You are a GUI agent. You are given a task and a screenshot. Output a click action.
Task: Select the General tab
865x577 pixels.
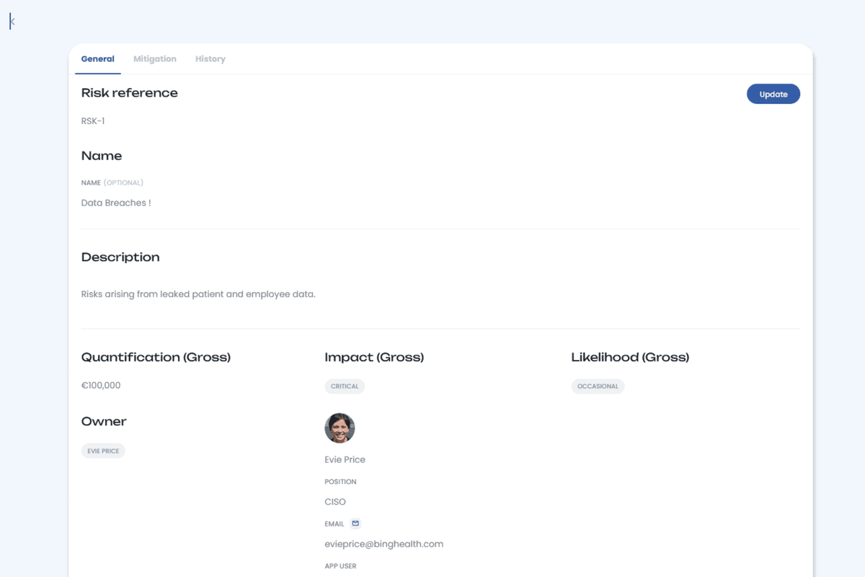pos(97,59)
